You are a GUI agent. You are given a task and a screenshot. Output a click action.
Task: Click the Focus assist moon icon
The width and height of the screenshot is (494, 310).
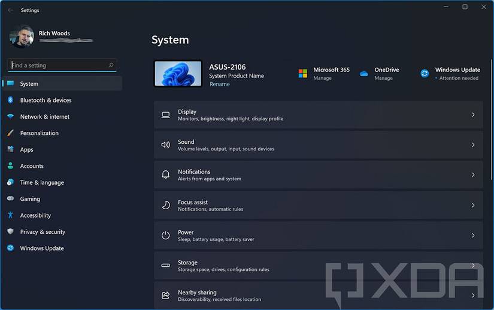166,205
